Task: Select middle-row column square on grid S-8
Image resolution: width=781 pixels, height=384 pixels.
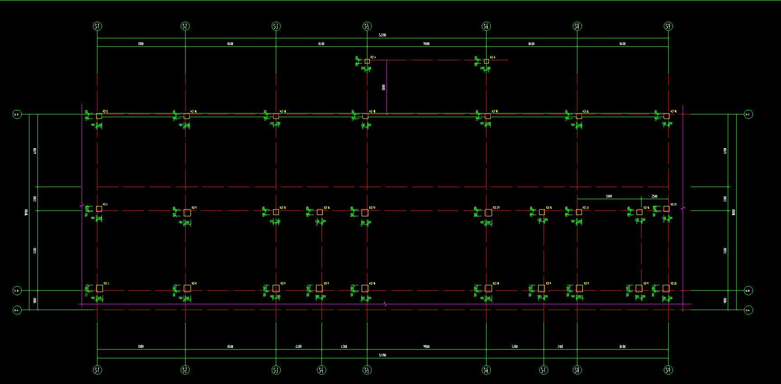Action: pyautogui.click(x=579, y=212)
